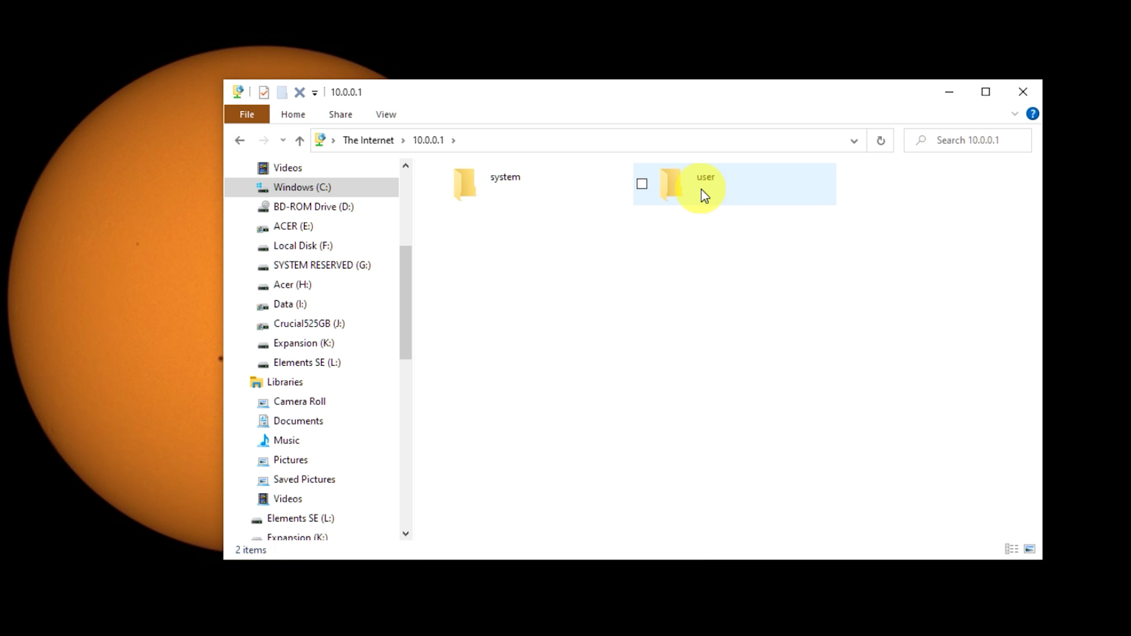Screen dimensions: 1131x636
Task: Select the root-level Elements SE (L:) entry
Action: 300,518
